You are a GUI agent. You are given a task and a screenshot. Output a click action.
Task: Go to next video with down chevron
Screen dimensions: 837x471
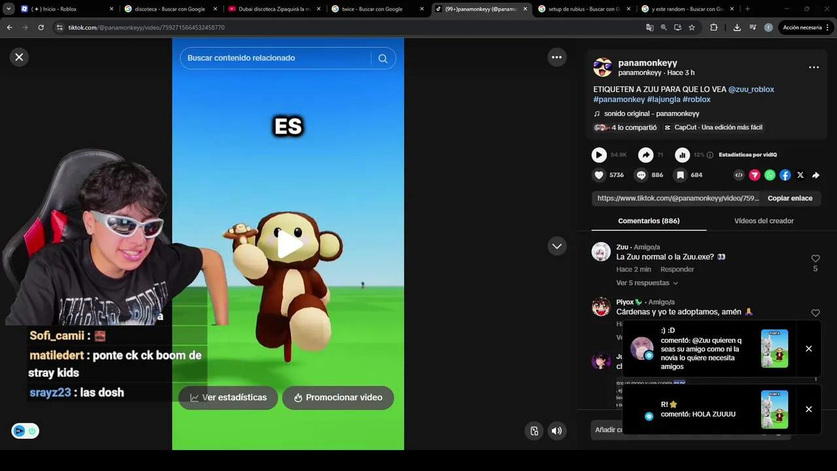pyautogui.click(x=556, y=246)
